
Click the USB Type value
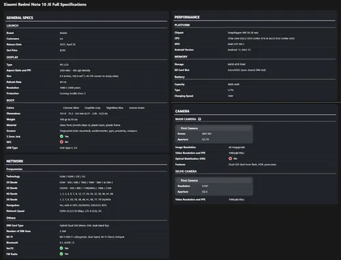click(68, 148)
